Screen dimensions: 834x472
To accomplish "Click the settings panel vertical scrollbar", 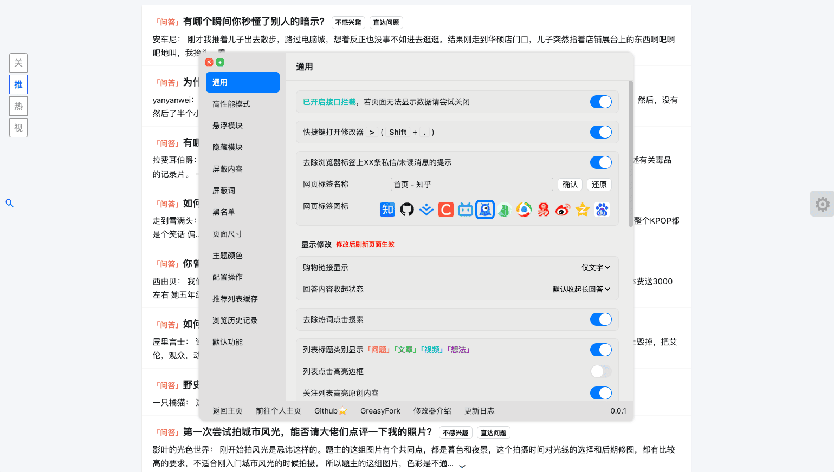I will [x=631, y=154].
